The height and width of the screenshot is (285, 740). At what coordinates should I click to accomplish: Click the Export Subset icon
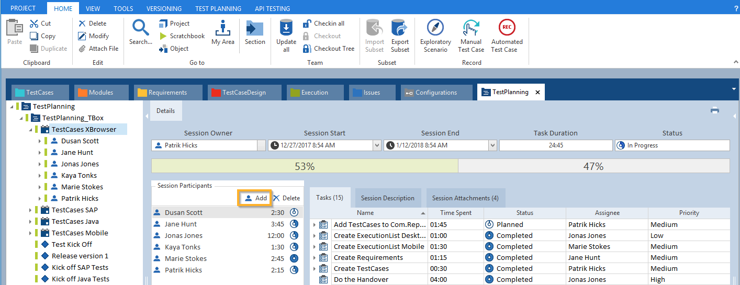[400, 29]
